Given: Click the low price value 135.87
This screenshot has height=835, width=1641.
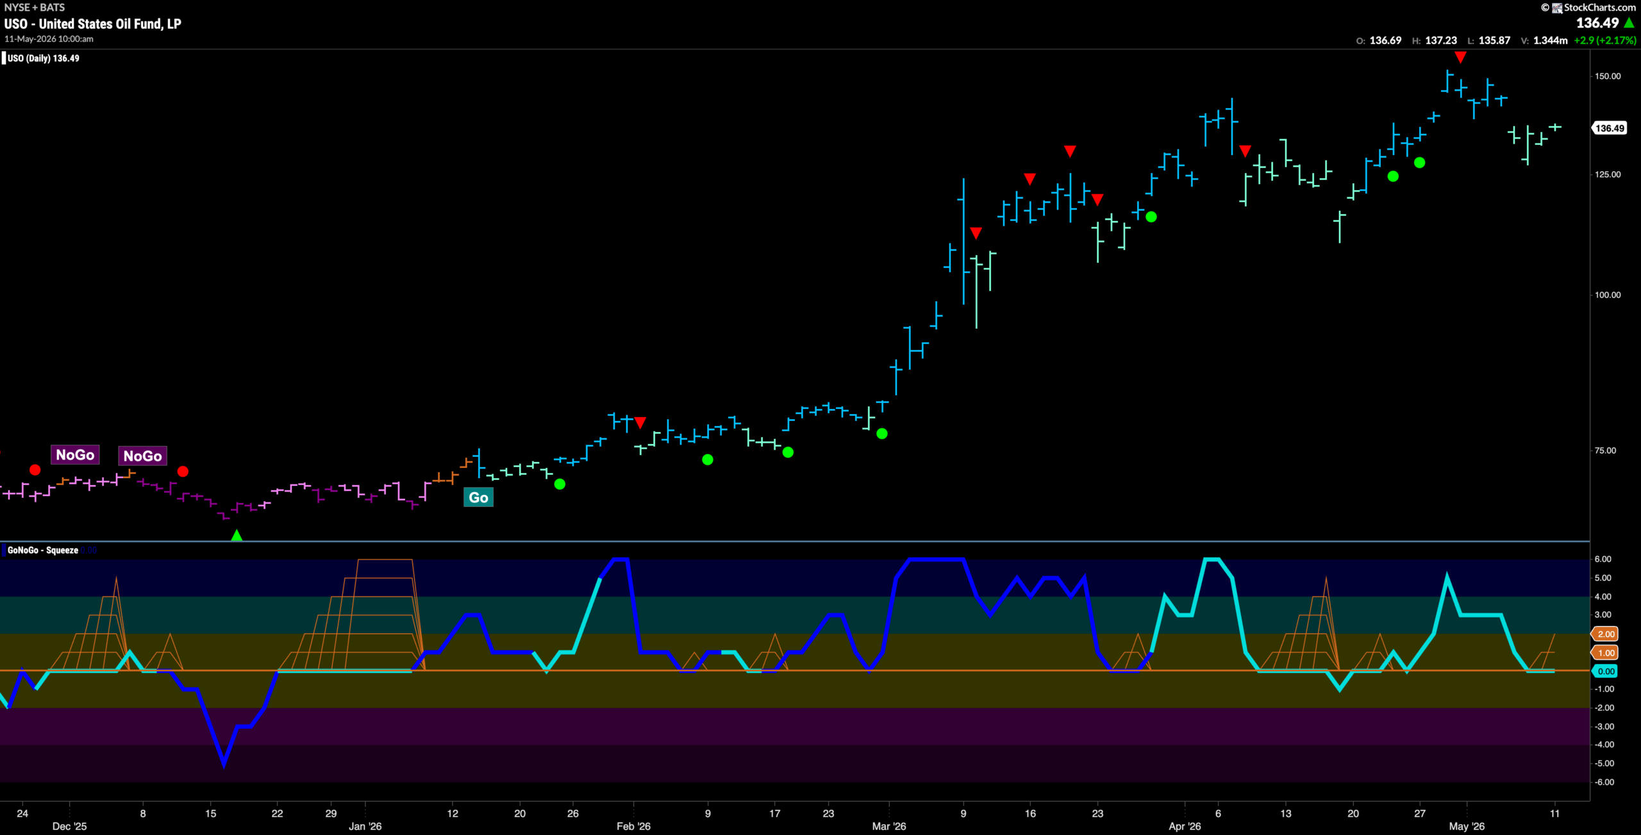Looking at the screenshot, I should pyautogui.click(x=1494, y=40).
